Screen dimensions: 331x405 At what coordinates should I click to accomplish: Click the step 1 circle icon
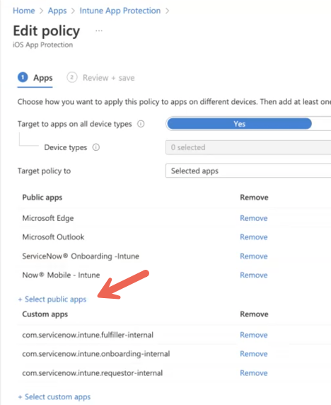23,77
